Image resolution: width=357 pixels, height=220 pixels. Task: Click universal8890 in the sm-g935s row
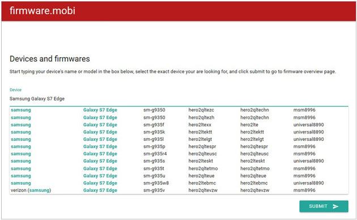pyautogui.click(x=308, y=161)
